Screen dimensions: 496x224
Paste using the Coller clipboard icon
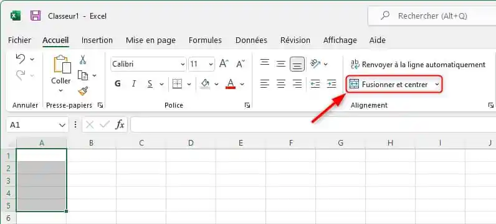[x=62, y=65]
